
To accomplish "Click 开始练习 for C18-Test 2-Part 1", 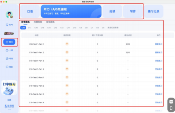I will [159, 77].
